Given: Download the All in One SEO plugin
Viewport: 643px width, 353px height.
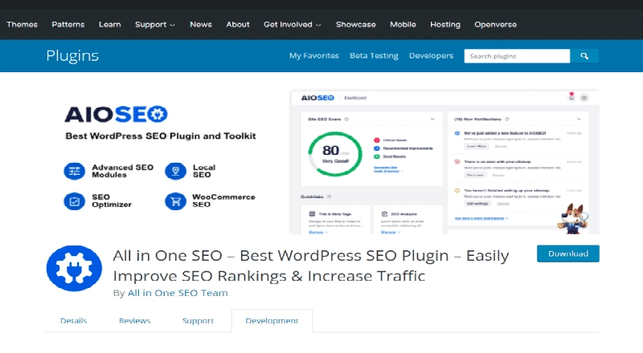Looking at the screenshot, I should 568,254.
